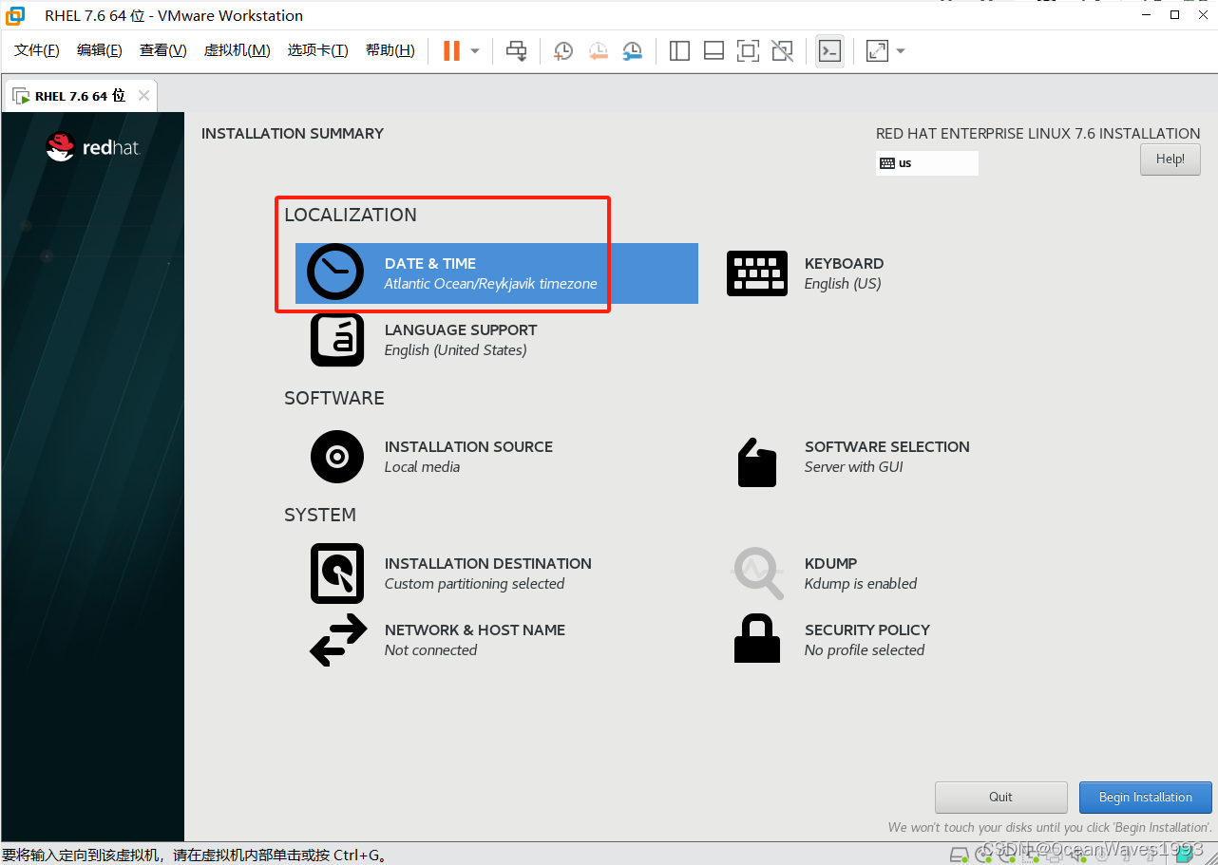
Task: Click the INSTALLATION SUMMARY heading
Action: (x=293, y=134)
